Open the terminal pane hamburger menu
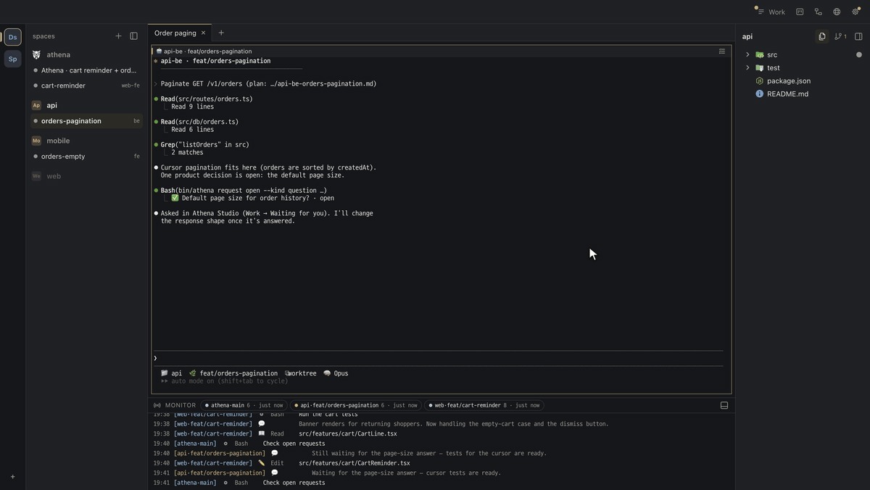The image size is (870, 490). tap(722, 51)
